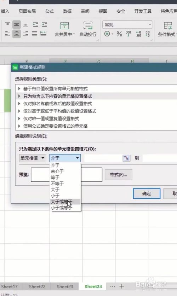Switch to the Sheet24 tab

tap(93, 286)
